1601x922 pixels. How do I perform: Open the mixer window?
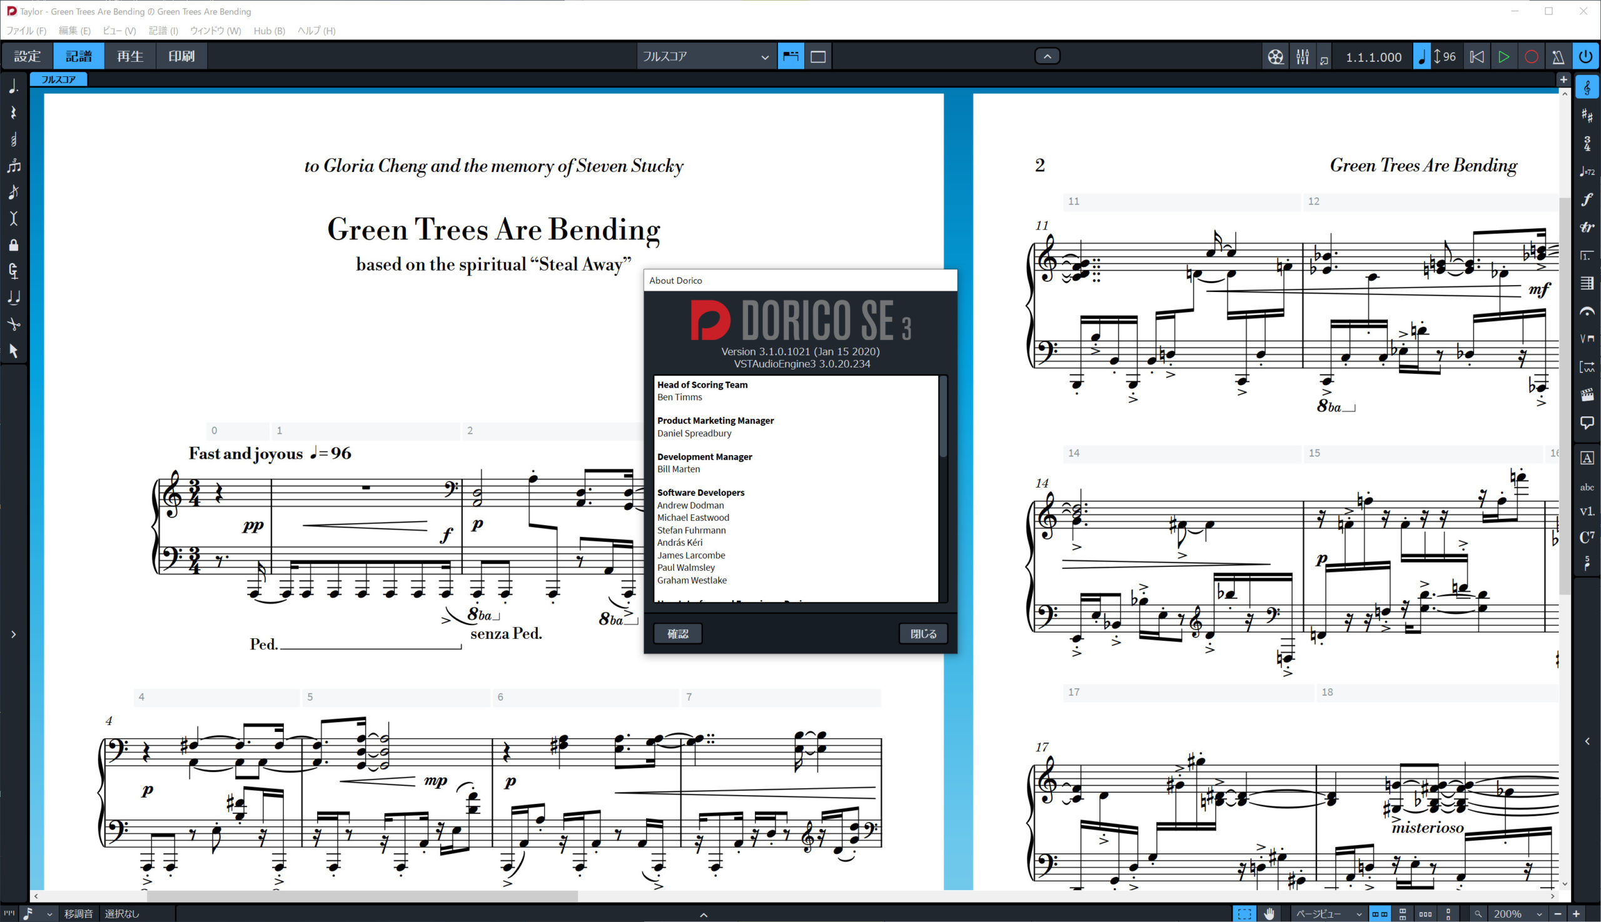1303,56
